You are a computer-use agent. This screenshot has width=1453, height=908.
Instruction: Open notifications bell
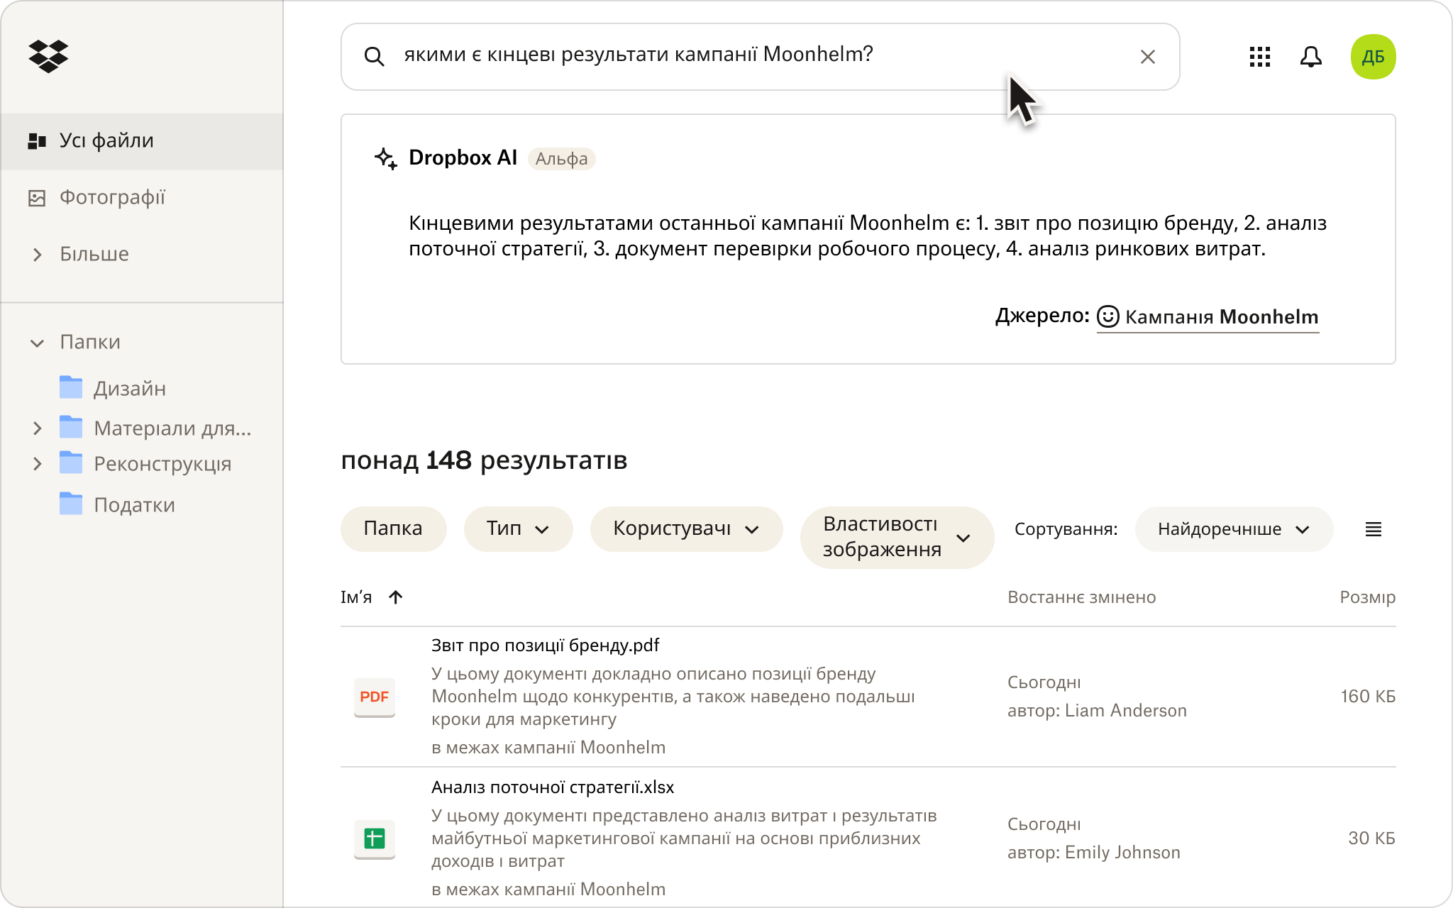(x=1311, y=57)
